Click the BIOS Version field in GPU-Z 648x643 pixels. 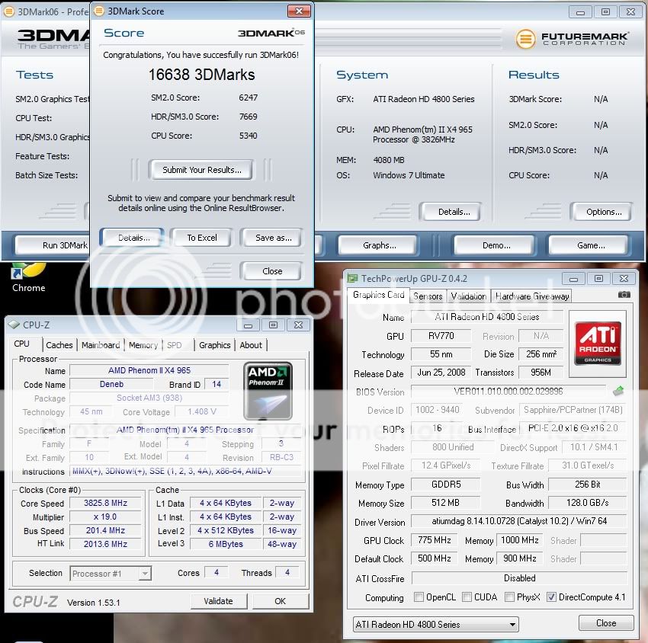508,391
